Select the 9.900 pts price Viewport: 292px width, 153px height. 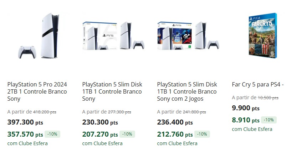click(x=246, y=108)
